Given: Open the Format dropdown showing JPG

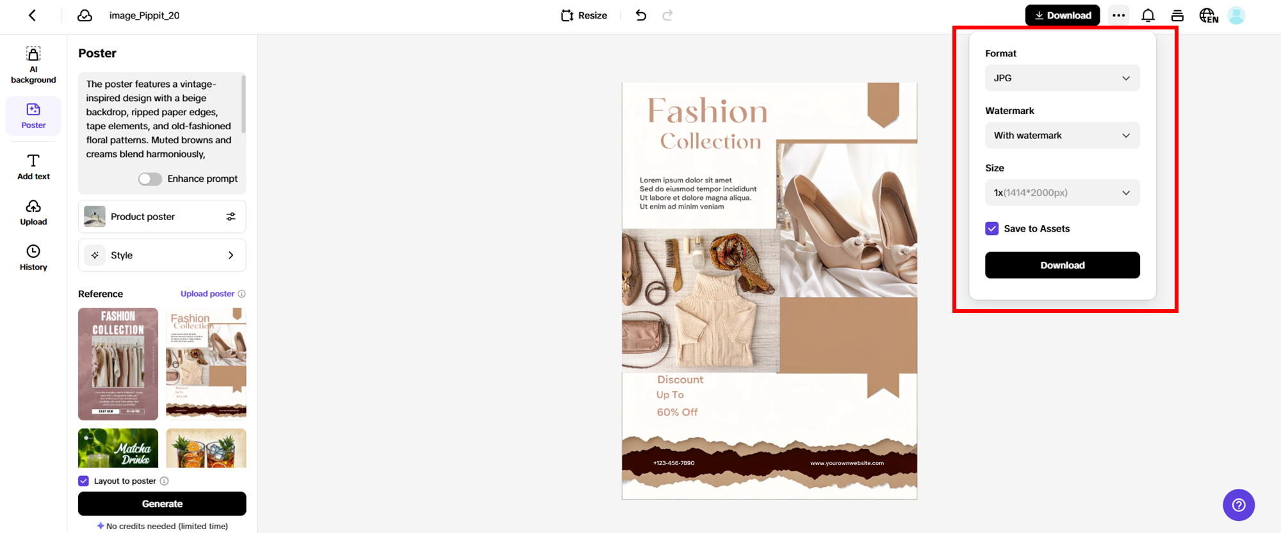Looking at the screenshot, I should click(x=1062, y=78).
